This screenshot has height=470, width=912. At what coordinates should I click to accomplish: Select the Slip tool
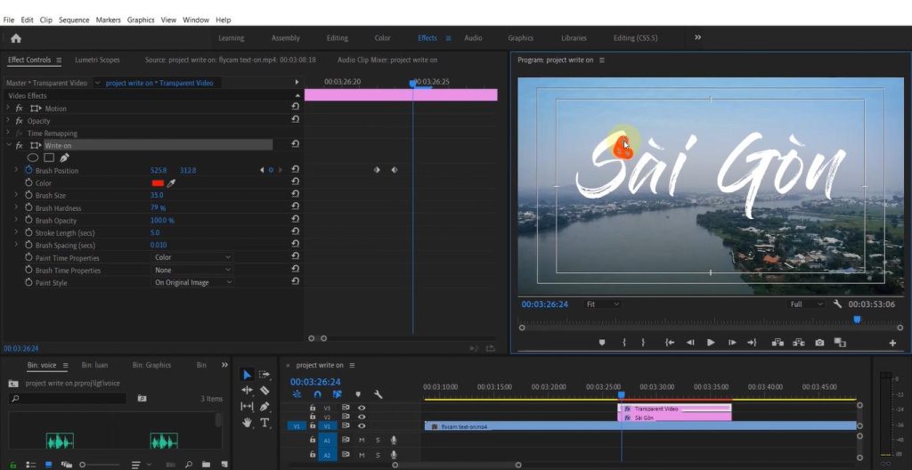(248, 406)
